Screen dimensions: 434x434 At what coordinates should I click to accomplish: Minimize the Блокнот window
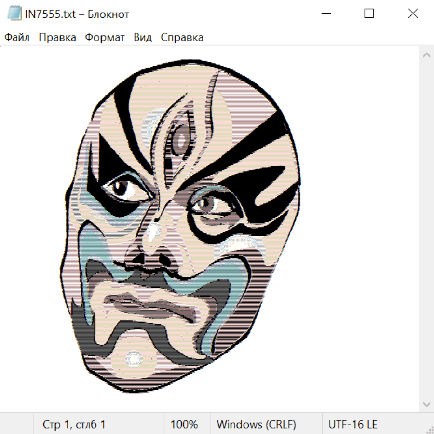coord(325,14)
